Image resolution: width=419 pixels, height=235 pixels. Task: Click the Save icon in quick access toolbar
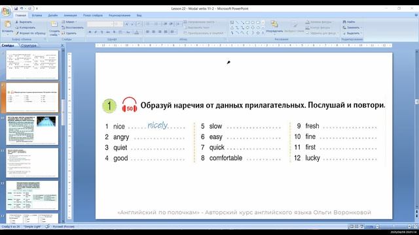click(16, 8)
